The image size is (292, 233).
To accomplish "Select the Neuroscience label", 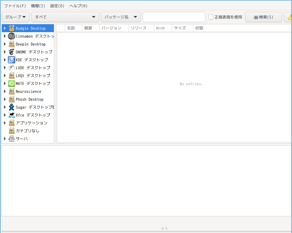I will tap(29, 91).
